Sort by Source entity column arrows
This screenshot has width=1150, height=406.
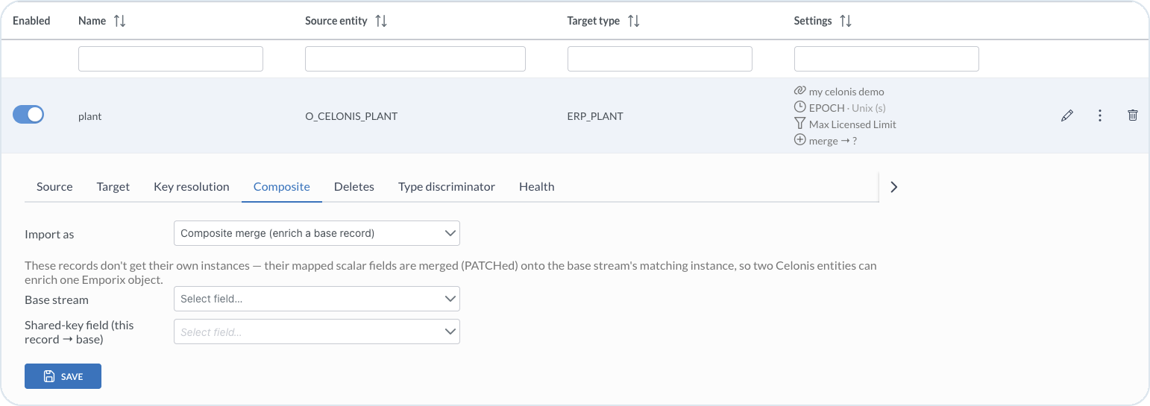(381, 21)
